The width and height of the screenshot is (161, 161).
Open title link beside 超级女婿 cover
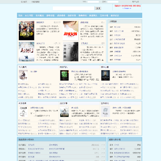pyautogui.click(x=85, y=22)
